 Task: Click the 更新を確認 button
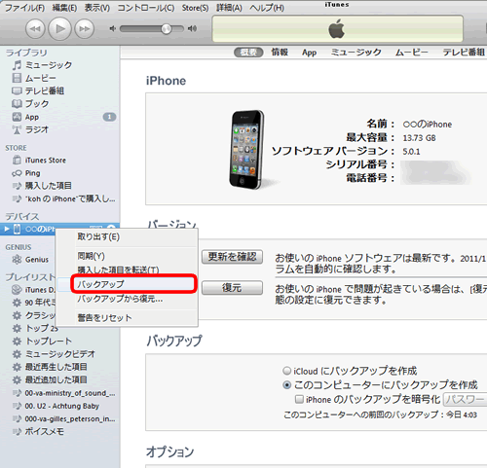[x=232, y=257]
